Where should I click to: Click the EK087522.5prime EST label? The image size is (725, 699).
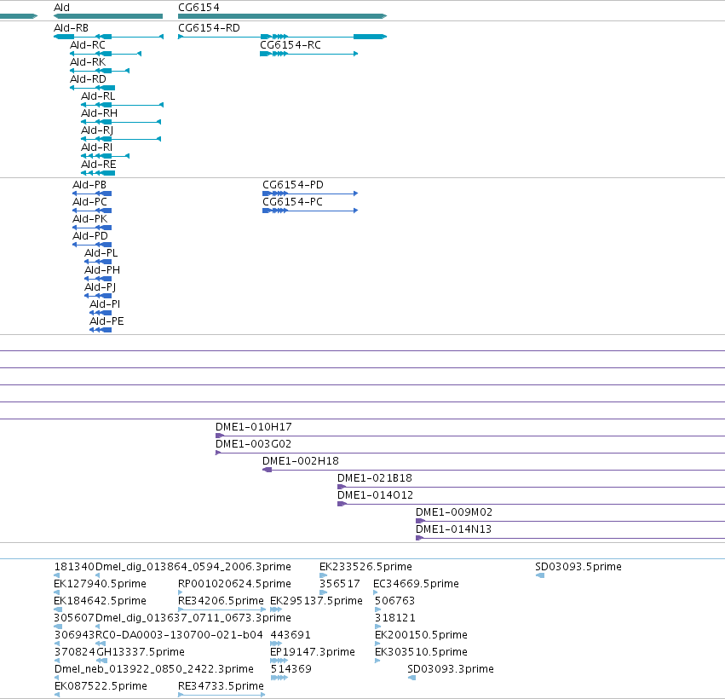101,686
